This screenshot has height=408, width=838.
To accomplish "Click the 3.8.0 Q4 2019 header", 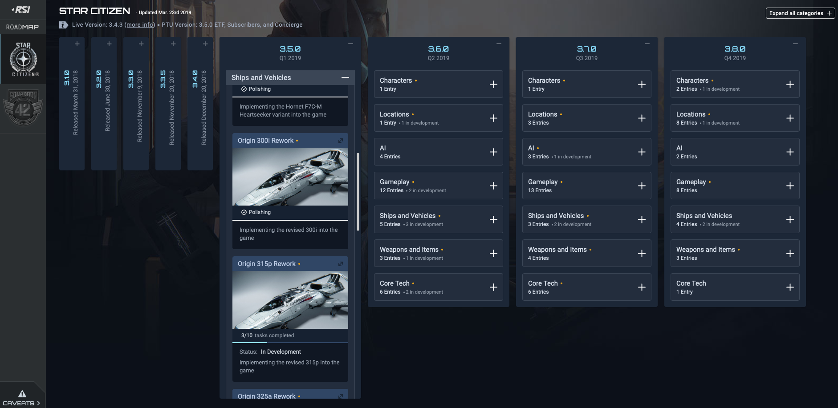I will pyautogui.click(x=735, y=53).
